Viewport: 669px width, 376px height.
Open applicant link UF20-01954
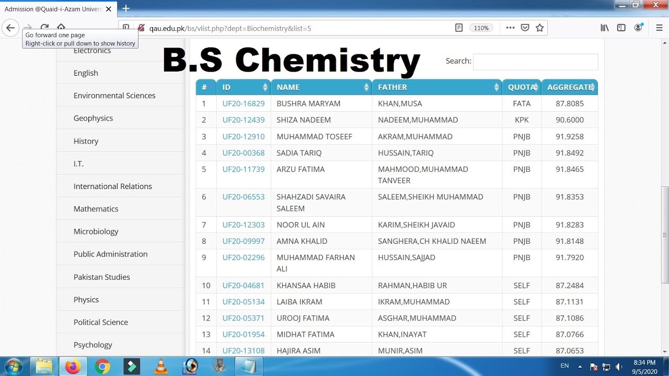(x=244, y=334)
